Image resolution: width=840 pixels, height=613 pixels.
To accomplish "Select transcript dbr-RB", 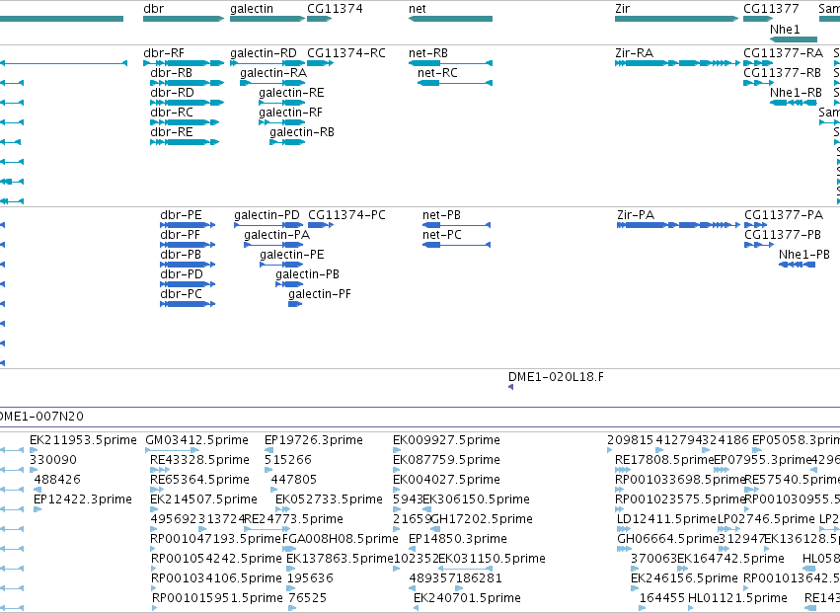I will [x=187, y=83].
